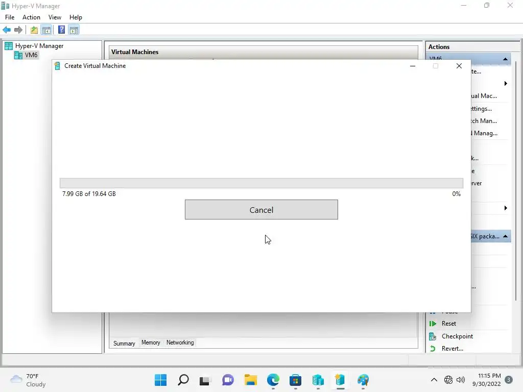Image resolution: width=523 pixels, height=392 pixels.
Task: Click Reset in Actions pane
Action: coord(448,323)
